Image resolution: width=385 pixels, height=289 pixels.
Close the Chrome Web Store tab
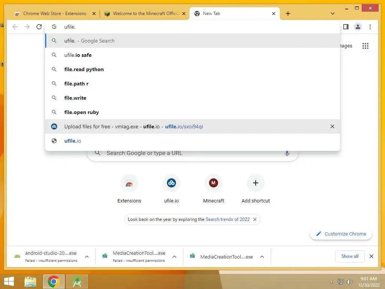point(94,14)
